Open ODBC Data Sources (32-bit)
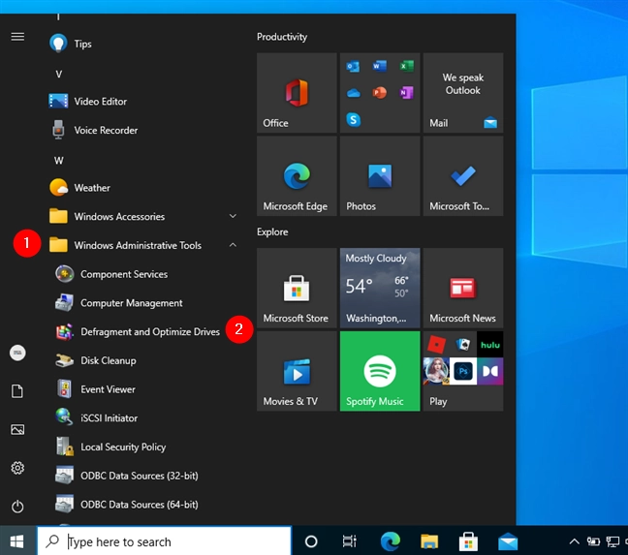The width and height of the screenshot is (628, 555). (x=142, y=476)
